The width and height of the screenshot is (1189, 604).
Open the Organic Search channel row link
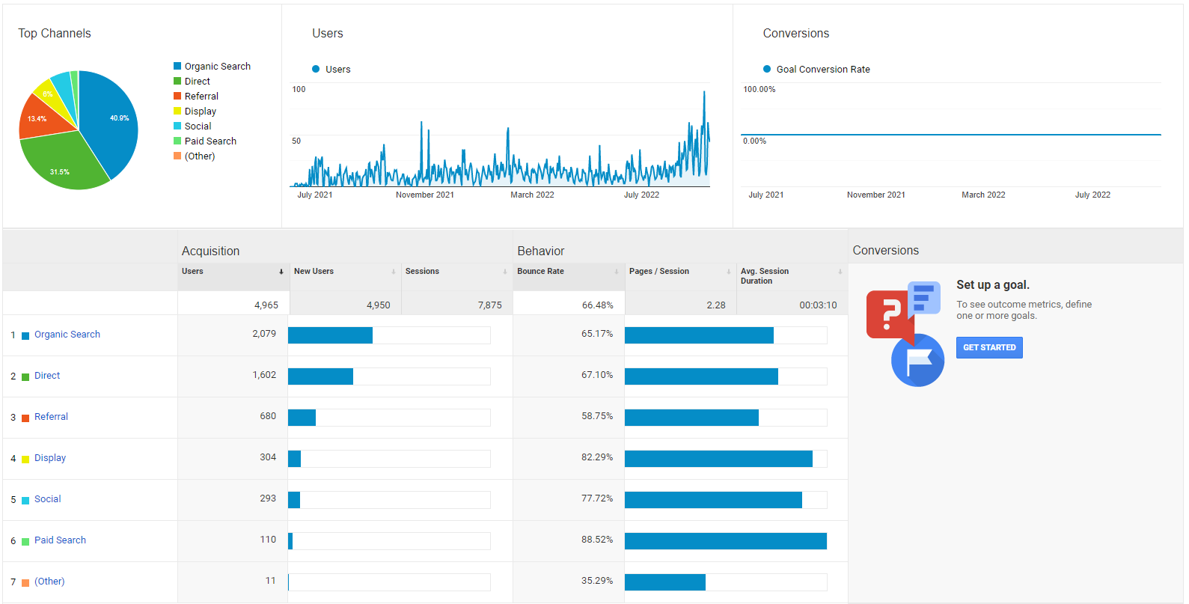tap(67, 335)
